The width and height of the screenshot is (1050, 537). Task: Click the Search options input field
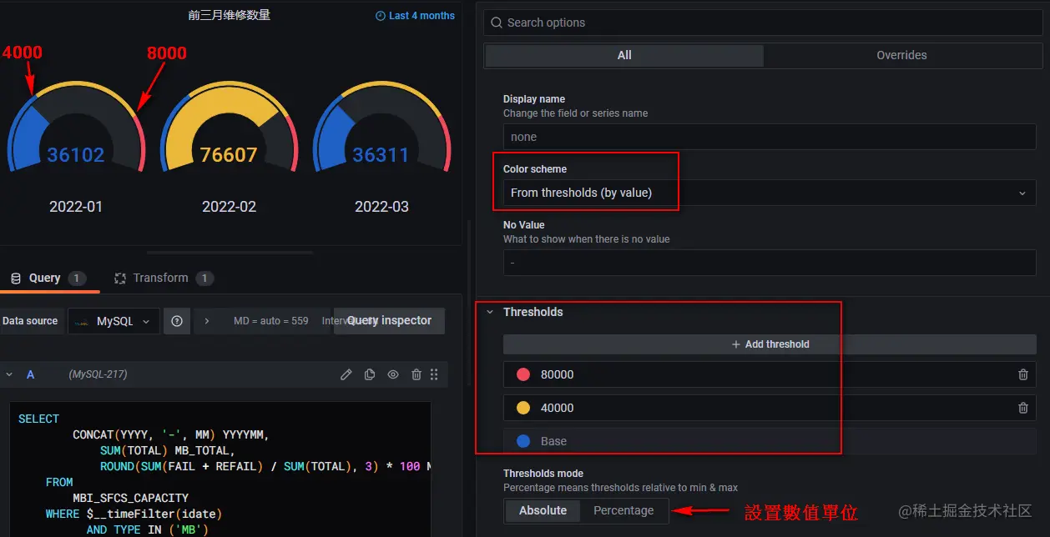click(x=764, y=23)
